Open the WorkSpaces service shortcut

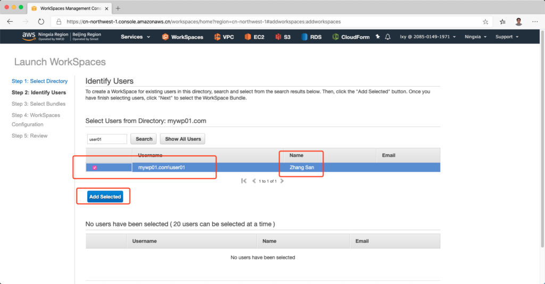click(183, 37)
